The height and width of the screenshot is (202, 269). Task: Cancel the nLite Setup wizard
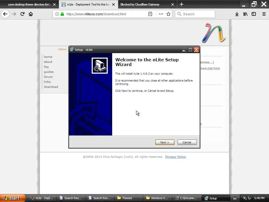[x=187, y=142]
